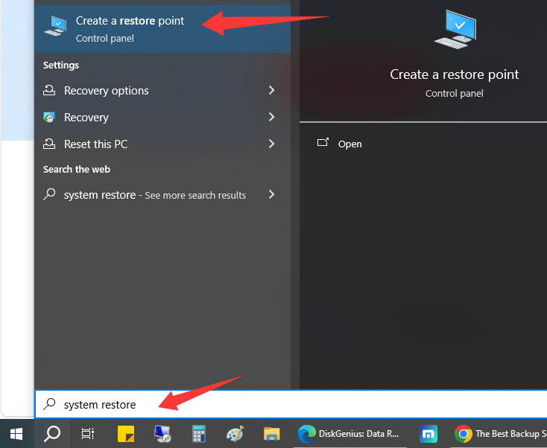The width and height of the screenshot is (547, 448).
Task: Open the Paint app in taskbar
Action: [x=235, y=433]
